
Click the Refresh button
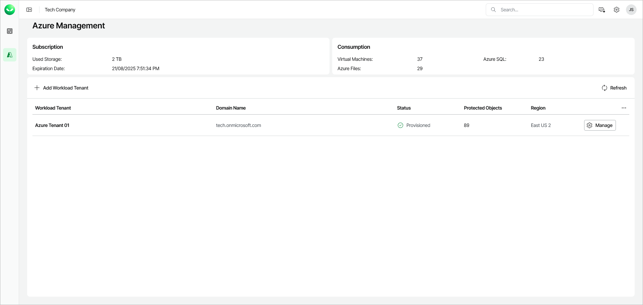(614, 88)
